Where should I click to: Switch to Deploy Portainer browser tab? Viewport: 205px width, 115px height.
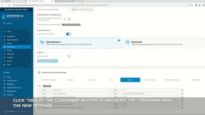[x=67, y=1]
